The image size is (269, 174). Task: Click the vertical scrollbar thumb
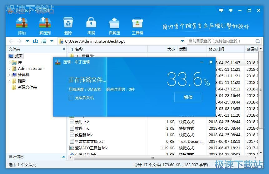point(261,90)
